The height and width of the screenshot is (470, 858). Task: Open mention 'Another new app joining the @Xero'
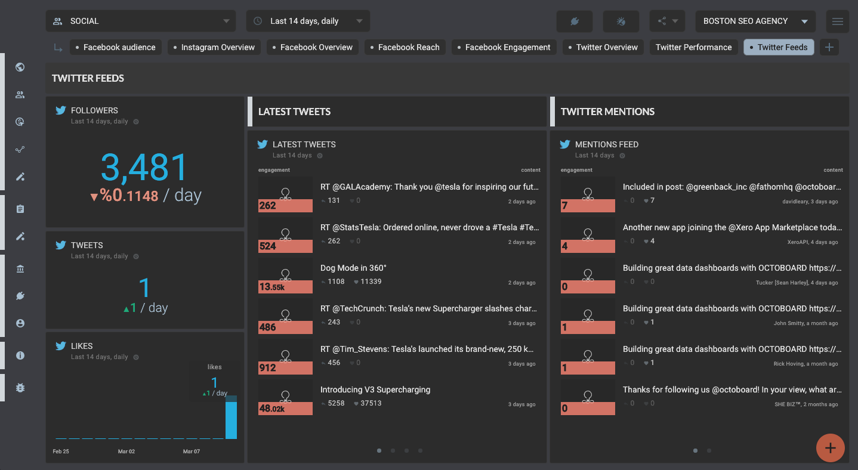click(732, 227)
